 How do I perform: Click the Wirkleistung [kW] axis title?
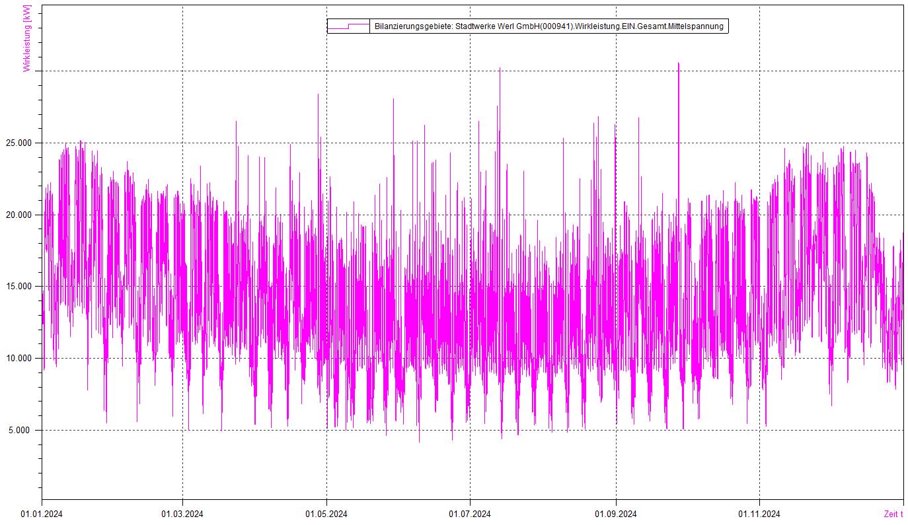click(x=26, y=38)
